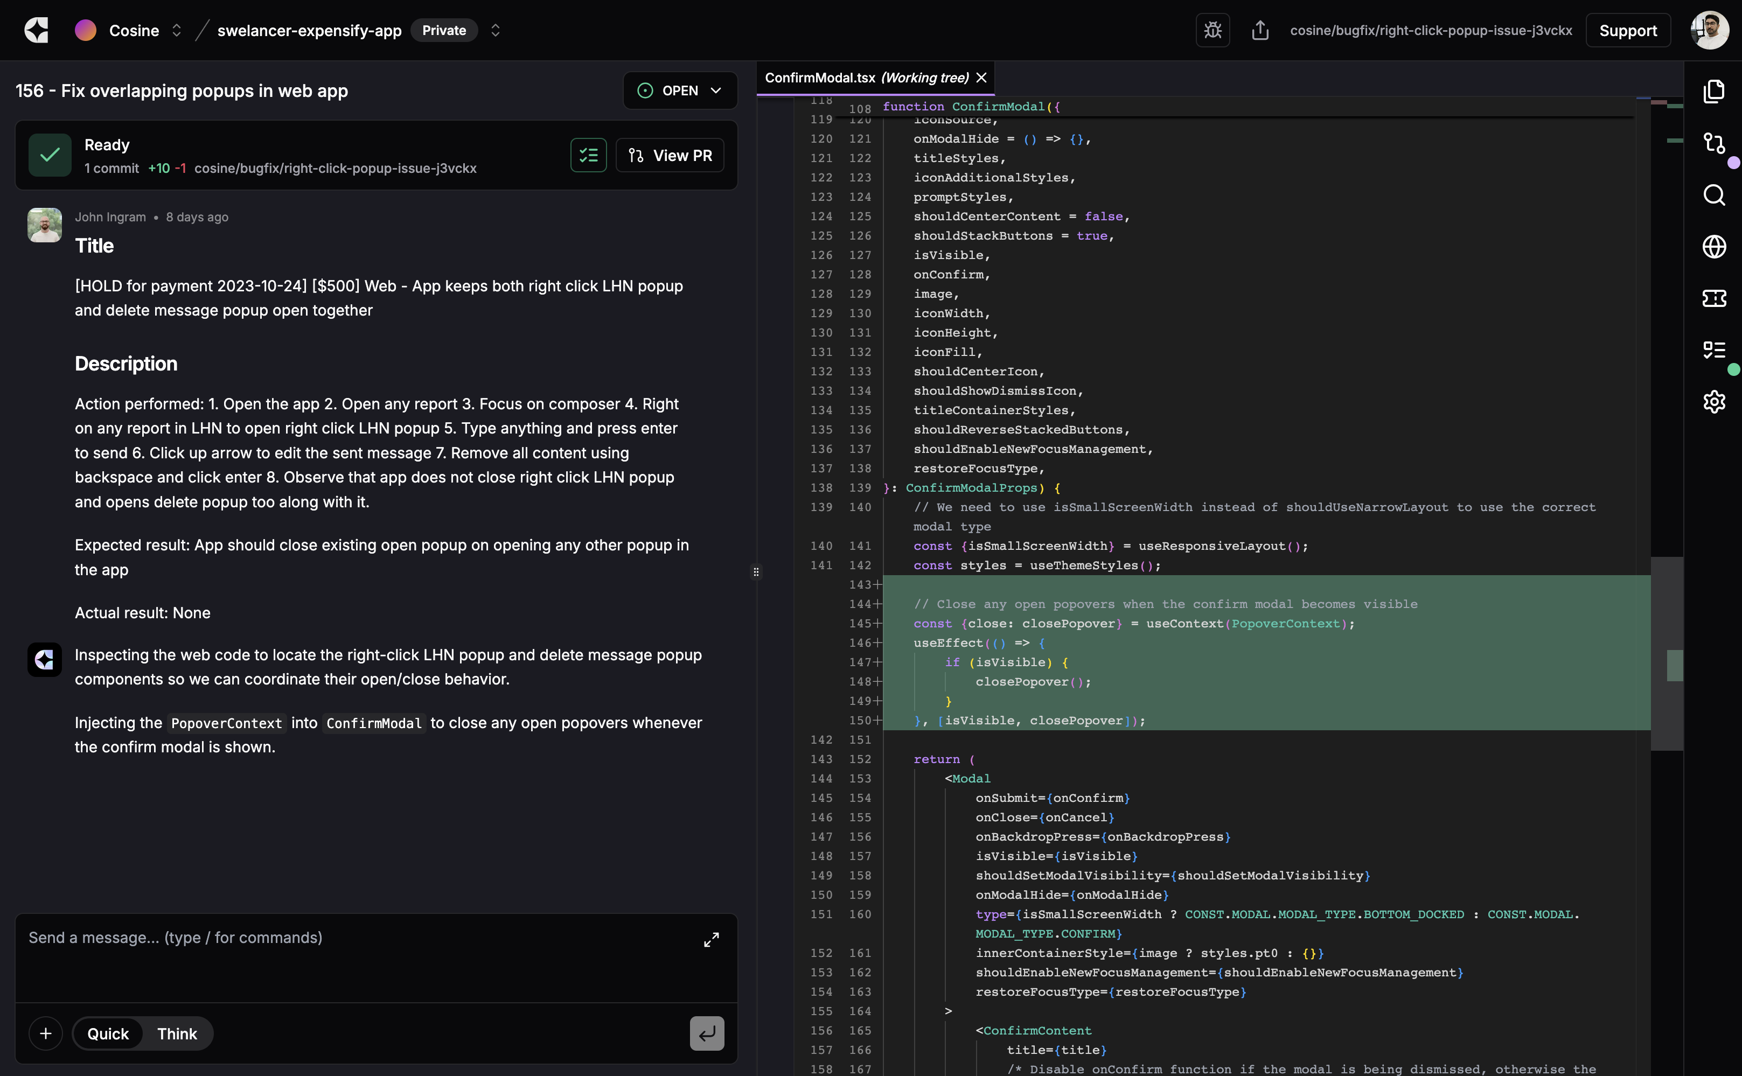
Task: Switch to Think mode
Action: (177, 1033)
